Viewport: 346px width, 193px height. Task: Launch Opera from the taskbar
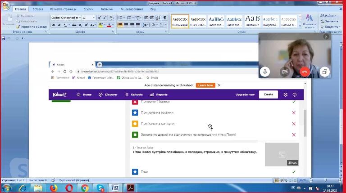(69, 188)
